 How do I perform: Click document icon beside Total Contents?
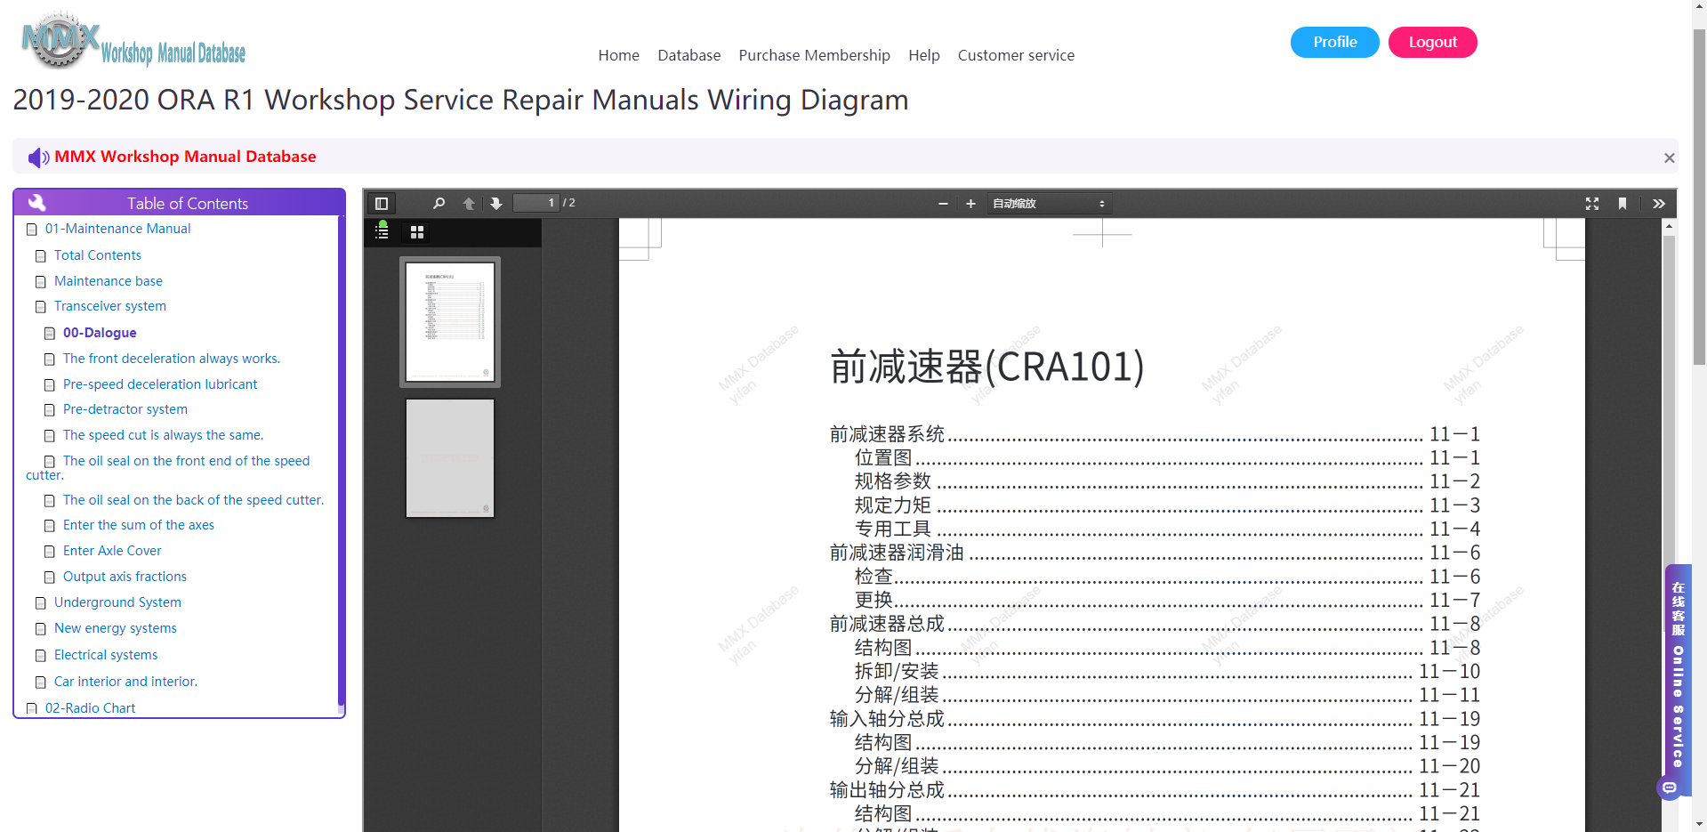(40, 256)
